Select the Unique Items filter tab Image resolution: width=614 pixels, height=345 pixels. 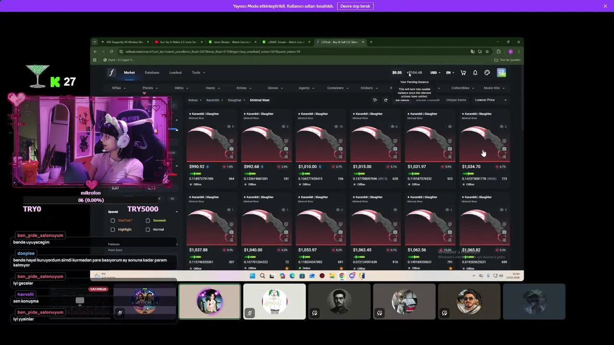[456, 100]
